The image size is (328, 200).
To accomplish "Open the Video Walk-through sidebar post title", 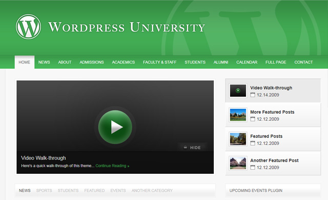I will pos(271,88).
